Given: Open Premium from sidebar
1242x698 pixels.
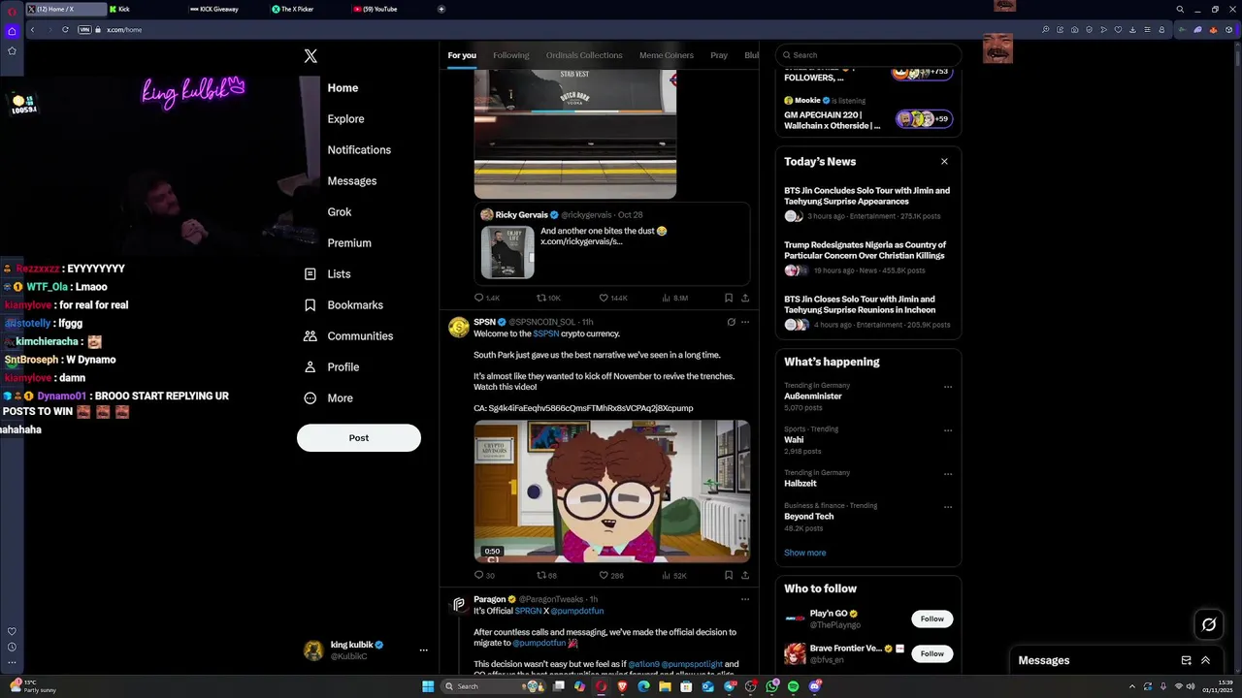Looking at the screenshot, I should (349, 243).
